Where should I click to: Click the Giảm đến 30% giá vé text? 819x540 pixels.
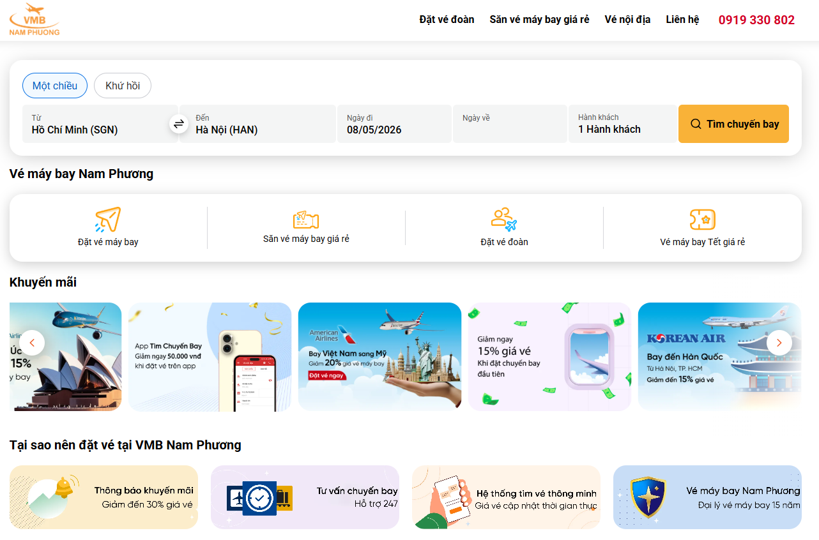tap(148, 504)
